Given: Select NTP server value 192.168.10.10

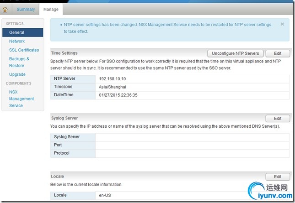Looking at the screenshot, I should click(113, 79).
